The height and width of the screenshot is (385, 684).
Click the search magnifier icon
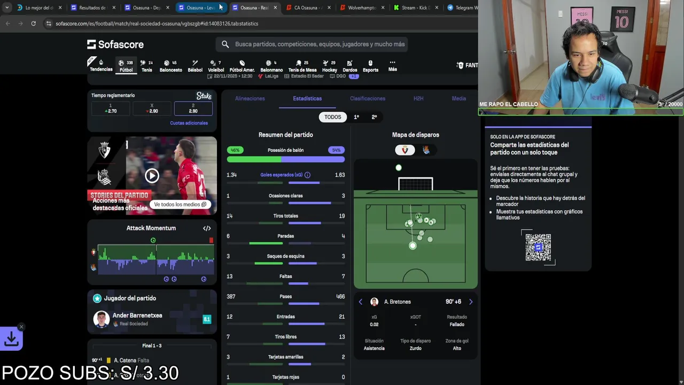(x=225, y=44)
